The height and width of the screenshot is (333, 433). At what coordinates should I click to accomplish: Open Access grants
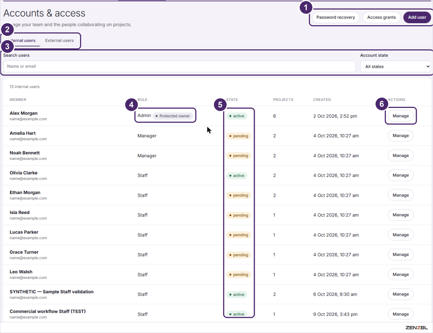click(381, 17)
